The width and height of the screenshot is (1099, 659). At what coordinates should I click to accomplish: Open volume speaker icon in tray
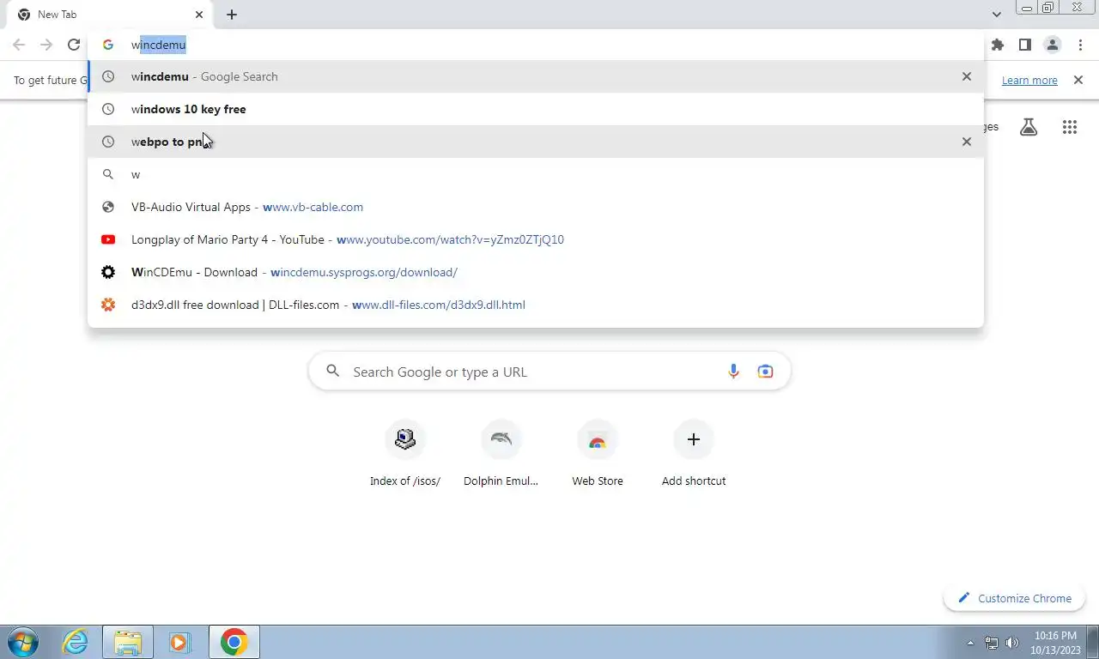(1012, 643)
